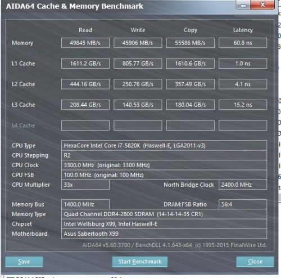Select L2 Cache Latency 4.1 ns
Viewport: 281px width, 278px height.
(x=243, y=84)
